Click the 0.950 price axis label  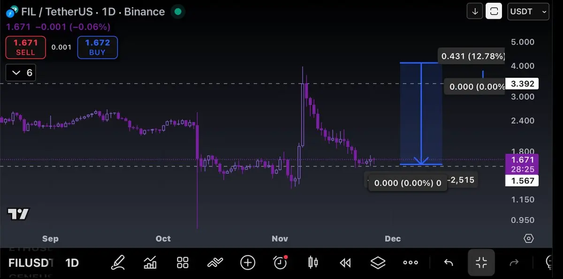523,220
